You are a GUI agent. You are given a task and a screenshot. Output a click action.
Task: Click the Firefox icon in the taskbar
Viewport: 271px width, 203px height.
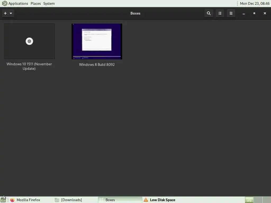tap(12, 200)
